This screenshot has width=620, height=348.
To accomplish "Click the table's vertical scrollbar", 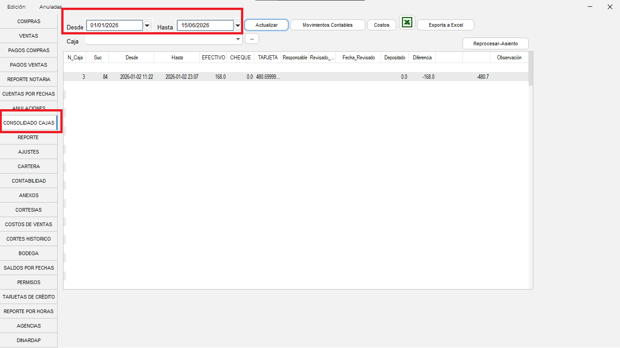I will (531, 170).
